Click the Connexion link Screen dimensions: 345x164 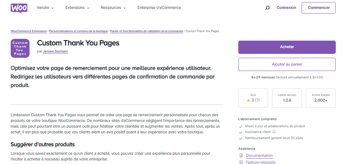tap(286, 8)
